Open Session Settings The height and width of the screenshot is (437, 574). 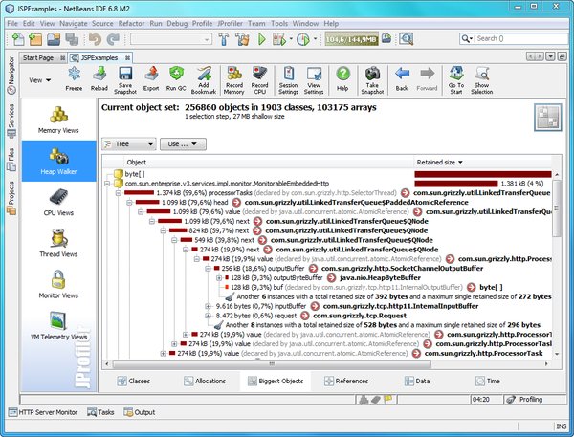289,80
